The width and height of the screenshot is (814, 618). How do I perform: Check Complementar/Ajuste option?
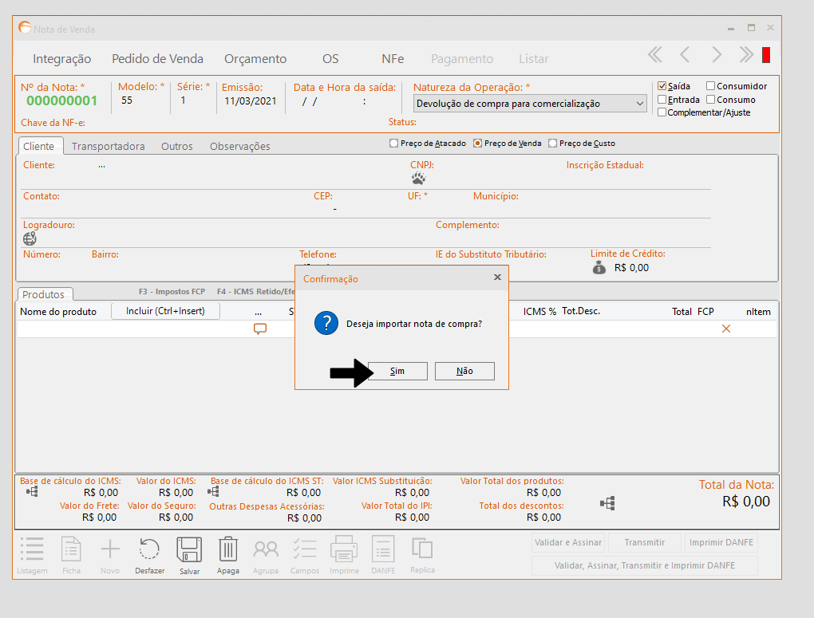[x=662, y=112]
